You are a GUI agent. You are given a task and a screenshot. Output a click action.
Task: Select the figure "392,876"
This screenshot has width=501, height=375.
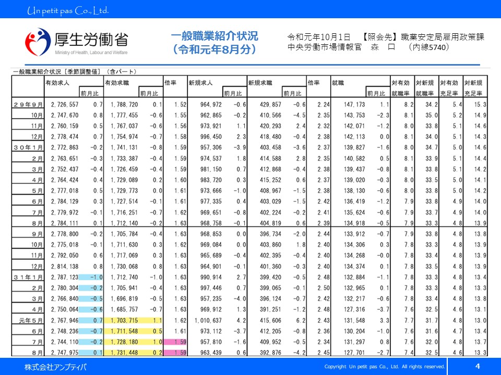coord(270,353)
